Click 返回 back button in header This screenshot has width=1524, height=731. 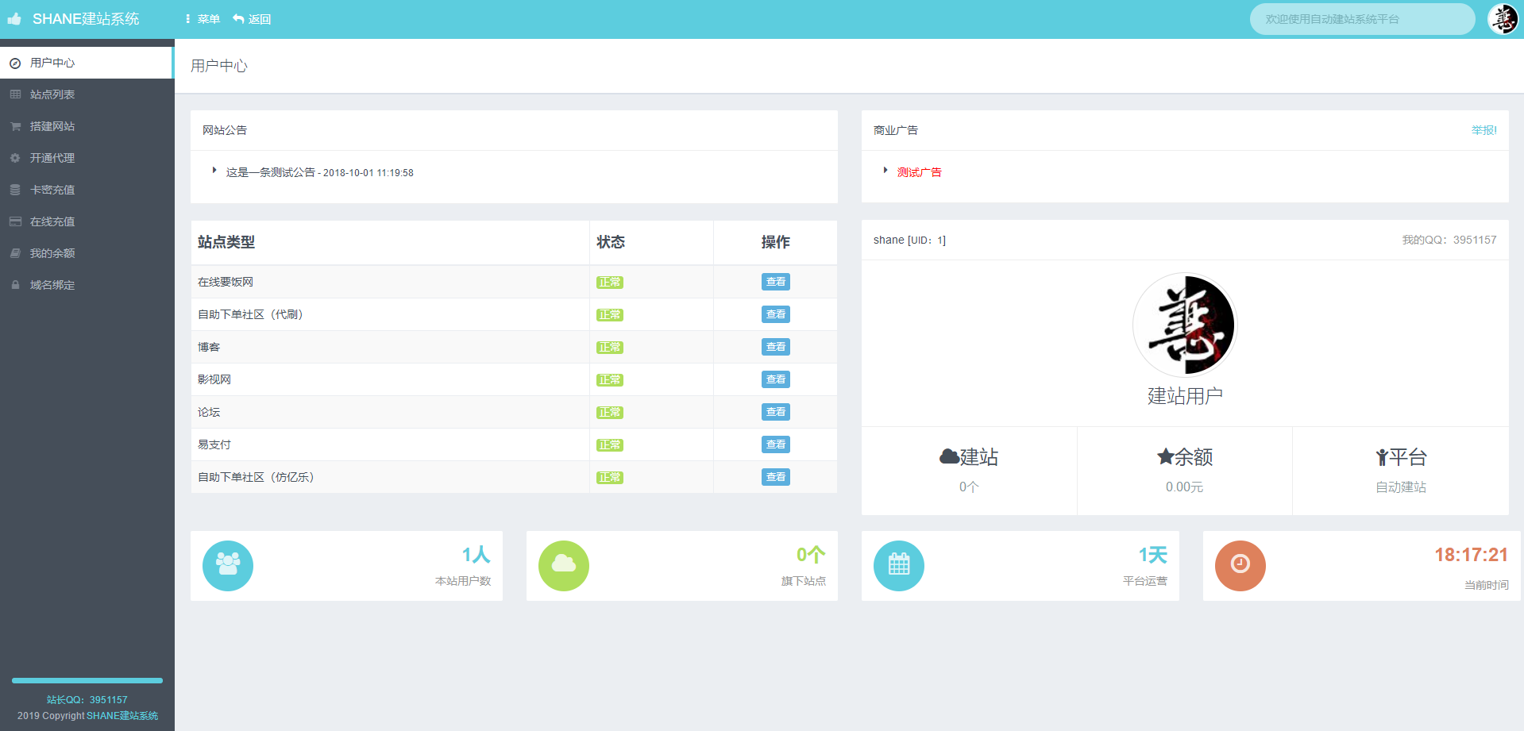(x=252, y=19)
